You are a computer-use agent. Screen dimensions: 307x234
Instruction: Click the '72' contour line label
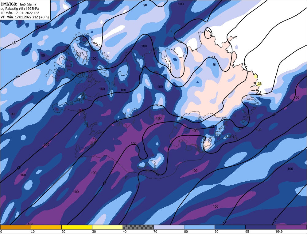pyautogui.click(x=225, y=222)
